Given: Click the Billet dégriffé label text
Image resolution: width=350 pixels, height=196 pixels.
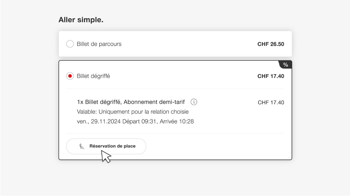Looking at the screenshot, I should pyautogui.click(x=93, y=76).
